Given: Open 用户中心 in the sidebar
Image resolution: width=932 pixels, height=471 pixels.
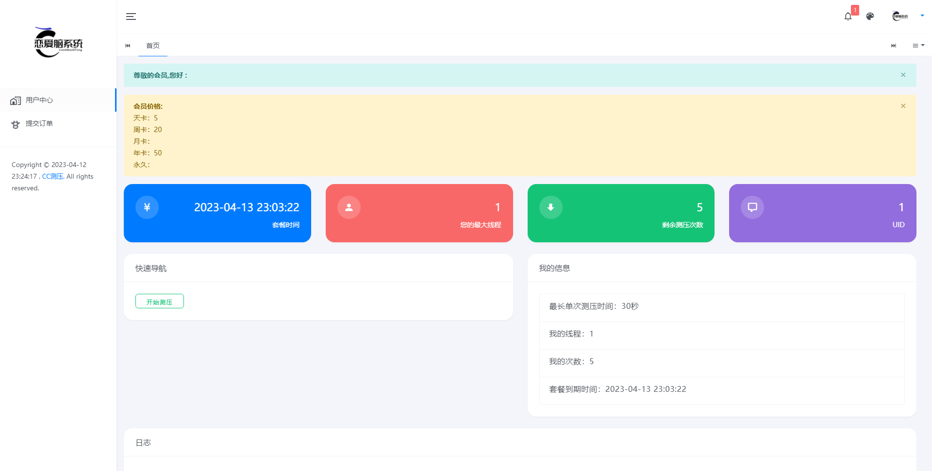Looking at the screenshot, I should point(39,100).
